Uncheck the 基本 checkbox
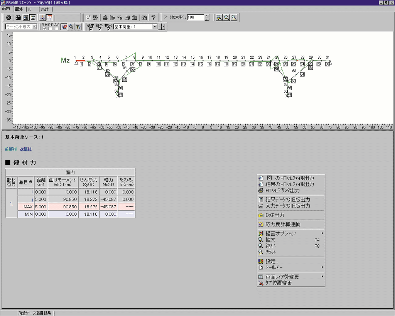 91,29
